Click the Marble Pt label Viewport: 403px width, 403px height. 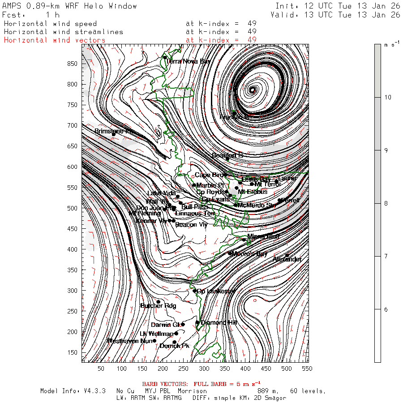[210, 185]
